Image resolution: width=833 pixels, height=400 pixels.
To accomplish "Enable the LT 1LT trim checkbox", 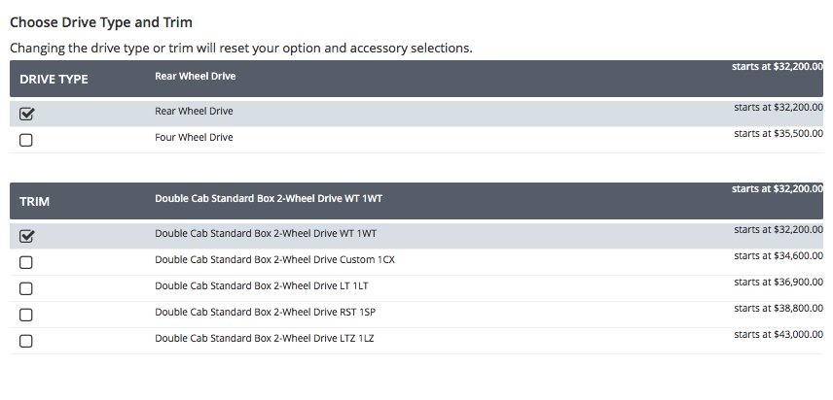I will tap(26, 288).
